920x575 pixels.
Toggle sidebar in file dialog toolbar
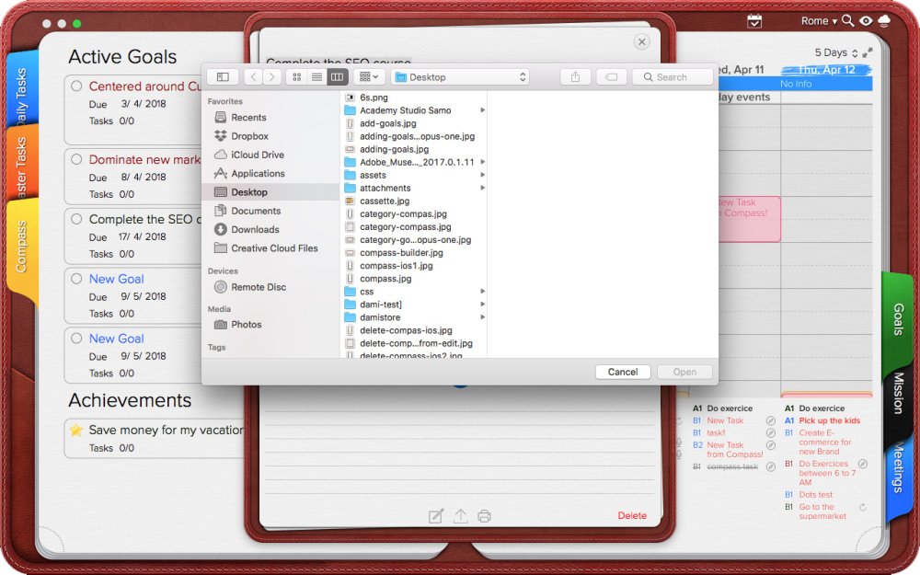223,77
